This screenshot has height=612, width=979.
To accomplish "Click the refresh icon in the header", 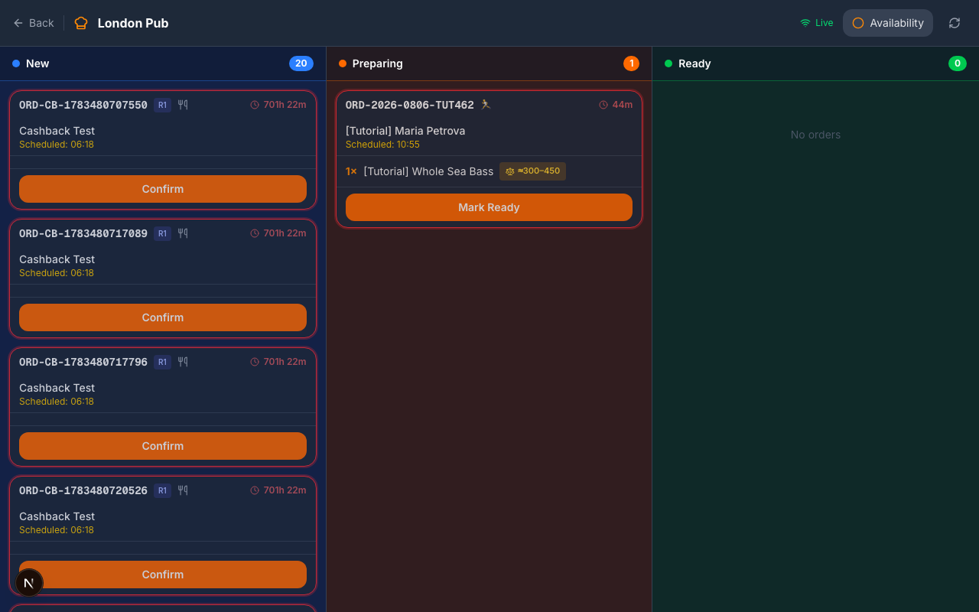I will [955, 23].
